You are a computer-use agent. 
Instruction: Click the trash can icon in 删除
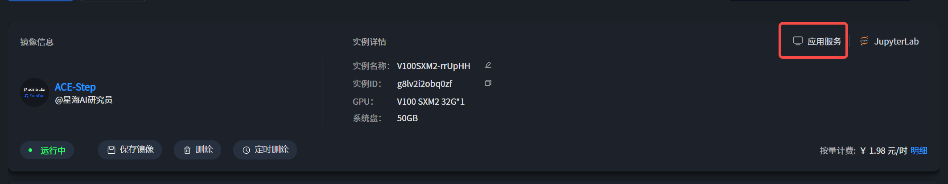187,150
